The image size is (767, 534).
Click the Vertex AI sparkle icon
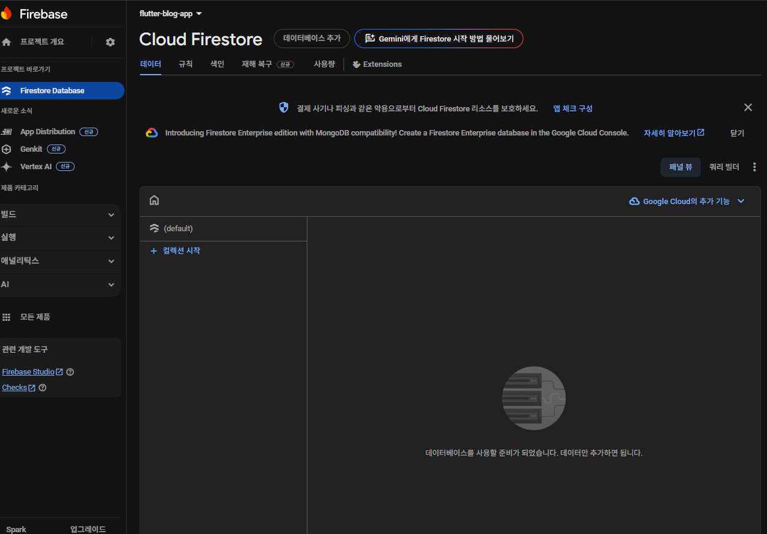coord(7,167)
